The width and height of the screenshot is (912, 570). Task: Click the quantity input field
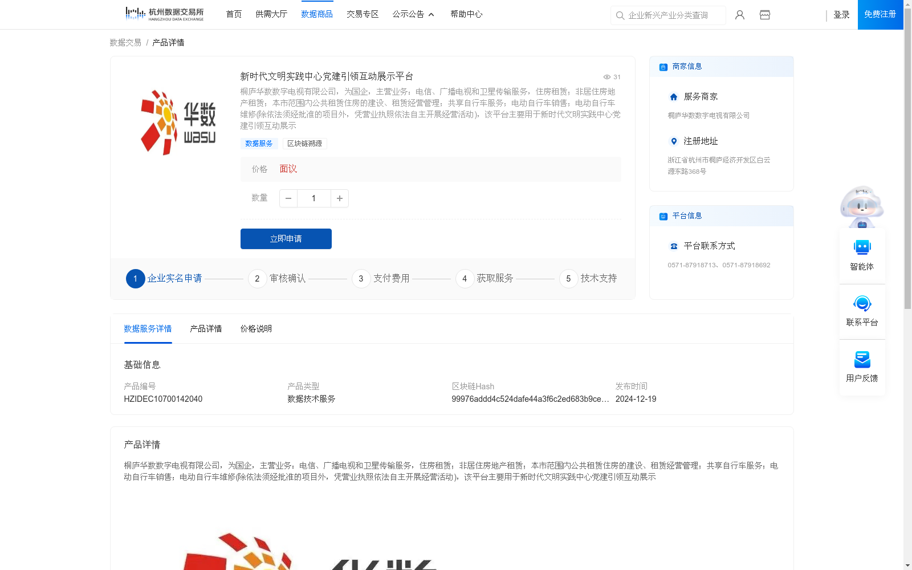(313, 198)
